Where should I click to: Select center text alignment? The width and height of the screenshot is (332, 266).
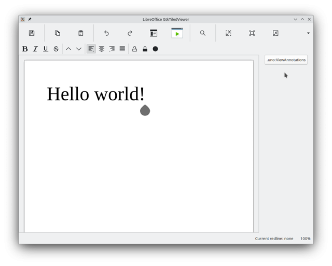(x=102, y=49)
